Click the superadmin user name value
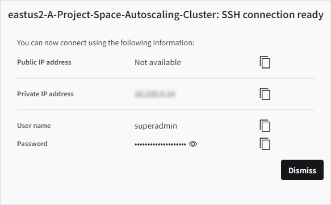The image size is (331, 205). pyautogui.click(x=156, y=126)
